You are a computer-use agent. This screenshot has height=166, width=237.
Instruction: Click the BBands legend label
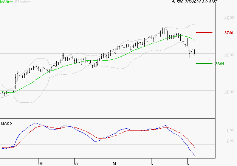21,2
